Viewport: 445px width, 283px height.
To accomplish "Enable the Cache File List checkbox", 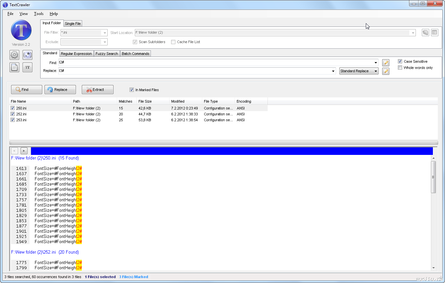I will coord(173,42).
